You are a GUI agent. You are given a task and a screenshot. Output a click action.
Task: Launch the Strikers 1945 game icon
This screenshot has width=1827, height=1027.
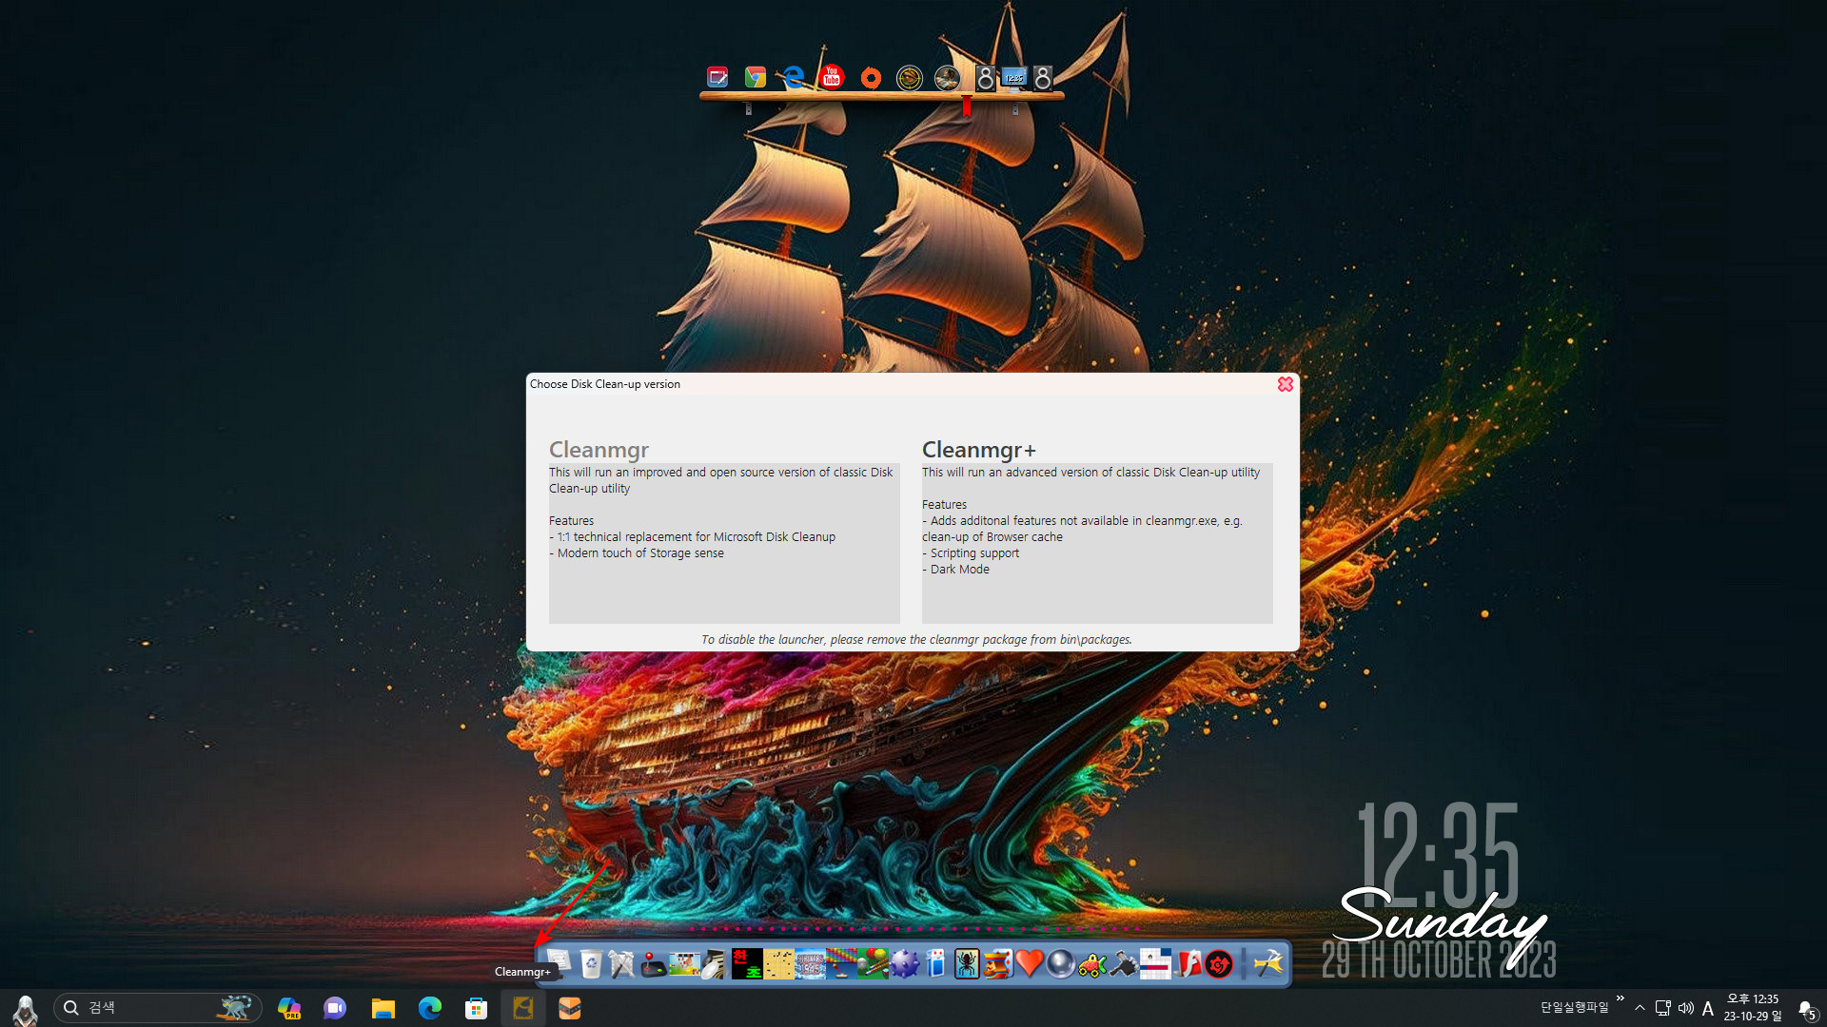(x=810, y=964)
